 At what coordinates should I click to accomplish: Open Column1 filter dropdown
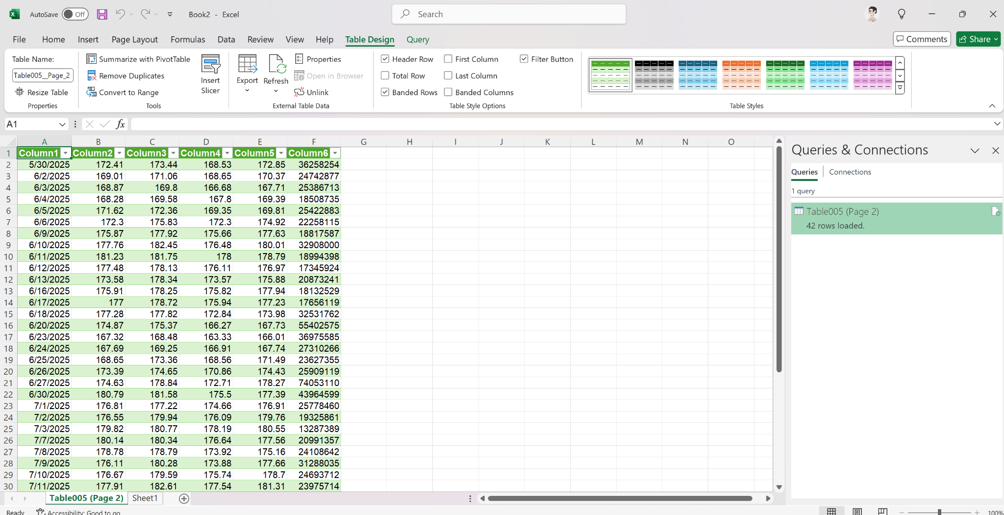click(65, 153)
